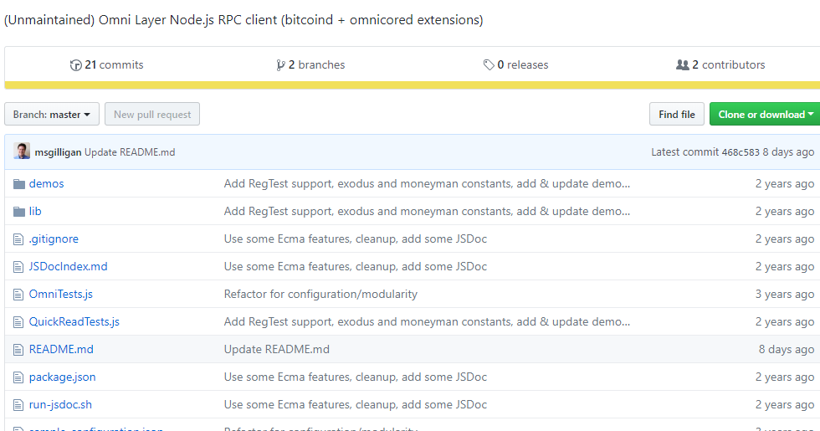
Task: Open the 0 releases link
Action: 515,65
